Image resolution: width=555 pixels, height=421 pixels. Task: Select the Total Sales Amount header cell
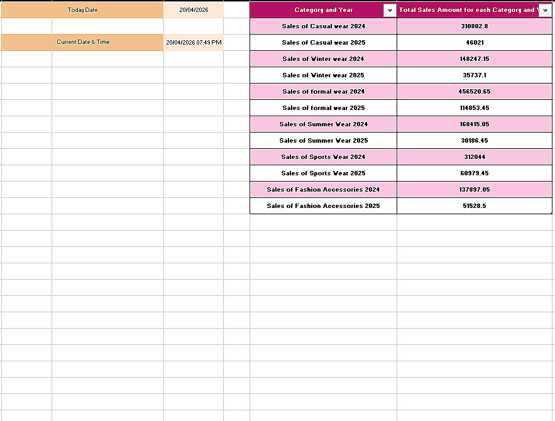pyautogui.click(x=475, y=10)
